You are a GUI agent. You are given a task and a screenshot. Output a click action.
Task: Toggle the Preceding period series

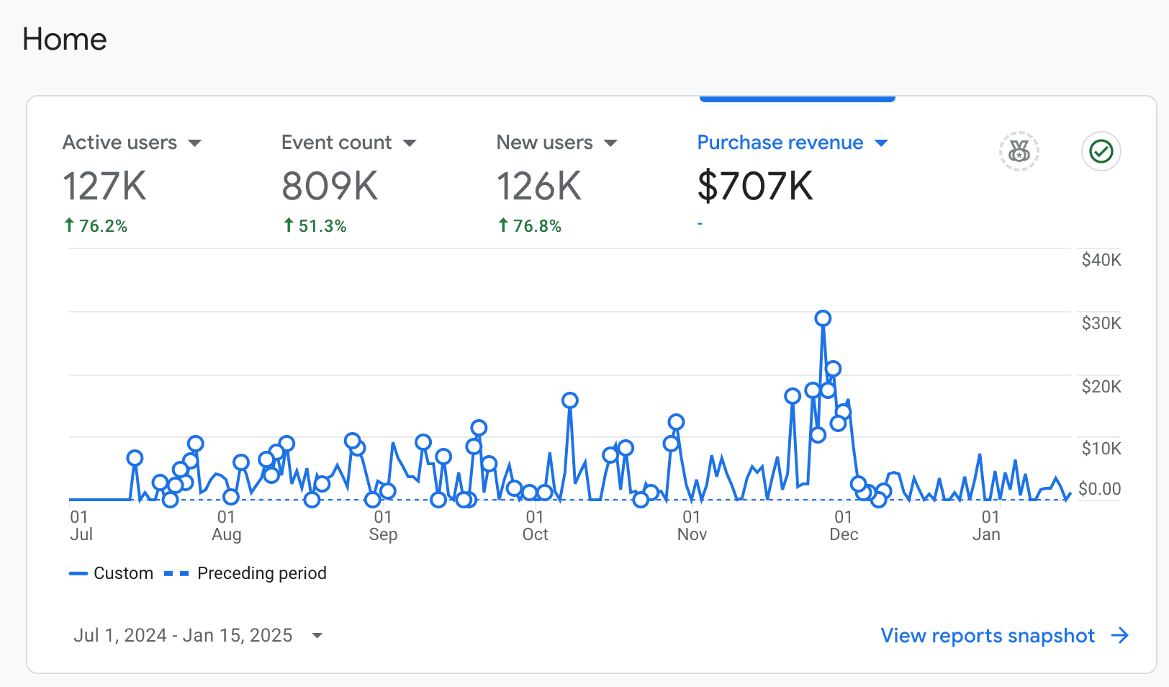pos(245,573)
